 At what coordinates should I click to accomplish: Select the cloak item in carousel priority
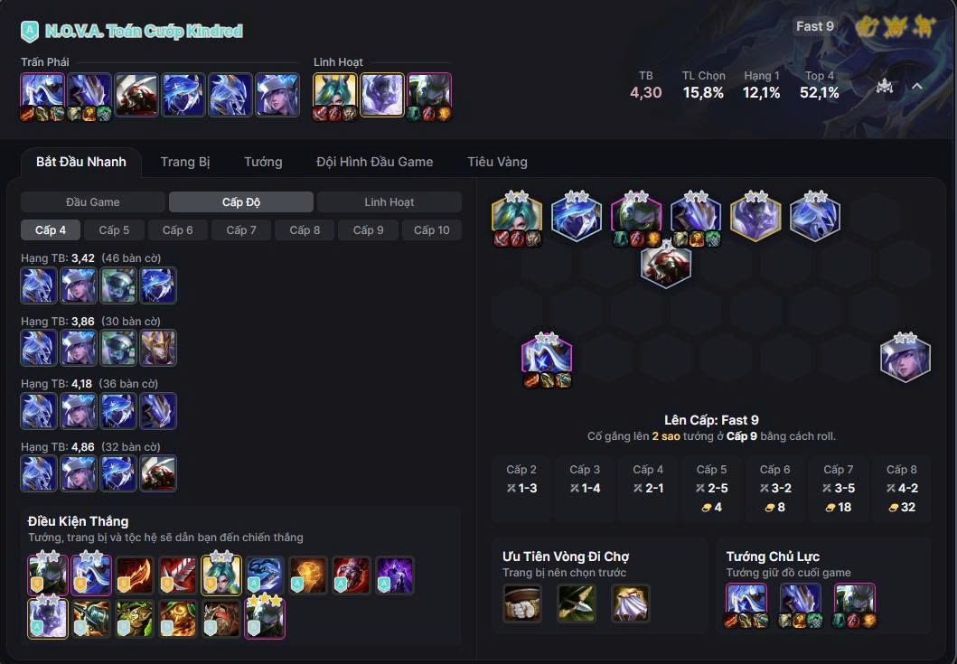click(x=631, y=603)
